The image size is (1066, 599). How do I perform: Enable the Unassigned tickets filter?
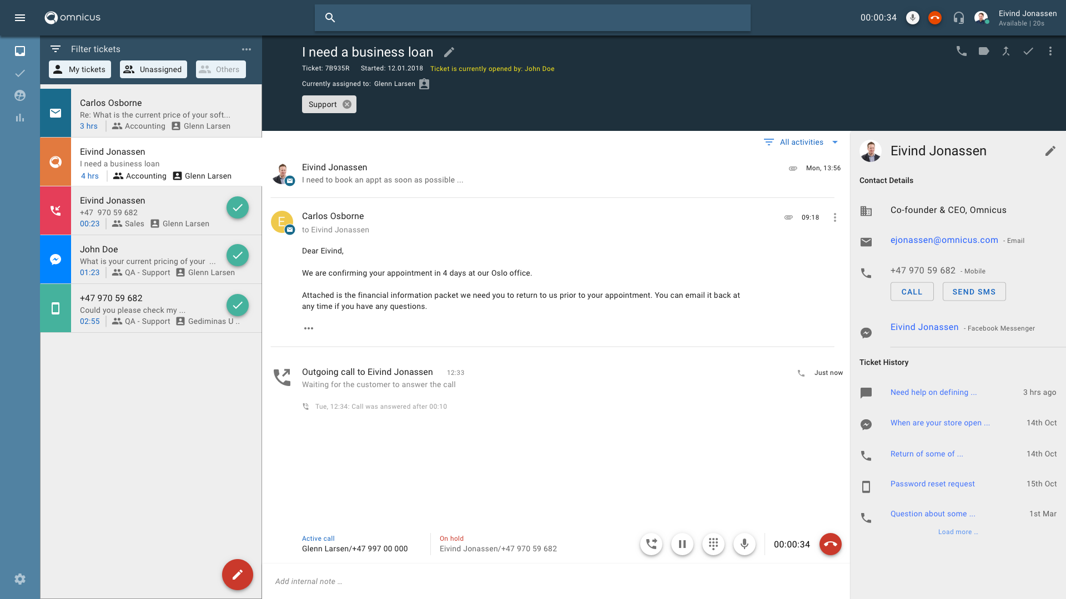(x=153, y=69)
